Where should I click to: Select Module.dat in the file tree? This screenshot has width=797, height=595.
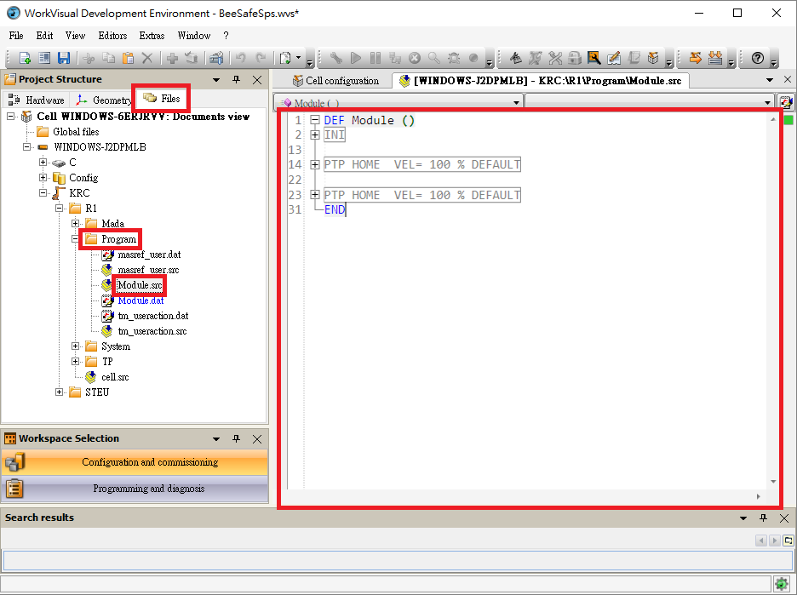click(x=140, y=300)
